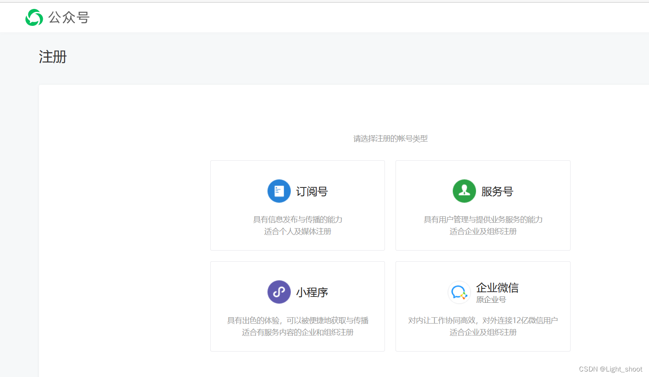Click 适合企业及组织注册 in the 服务号 card
Viewport: 649px width, 377px height.
point(483,232)
